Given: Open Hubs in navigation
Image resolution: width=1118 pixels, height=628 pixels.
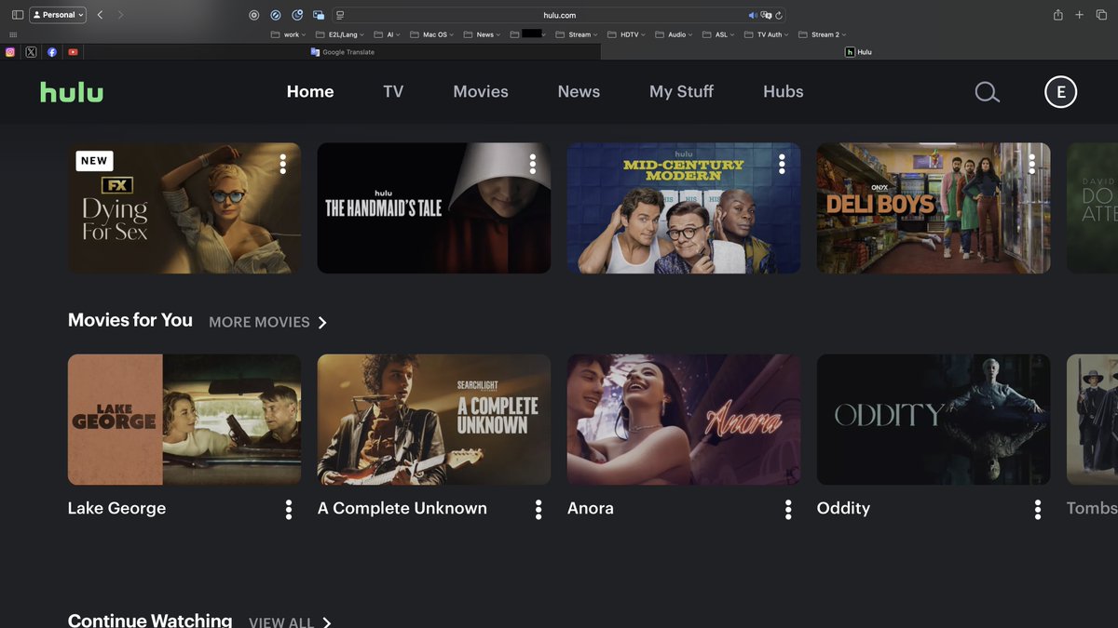Looking at the screenshot, I should [784, 91].
